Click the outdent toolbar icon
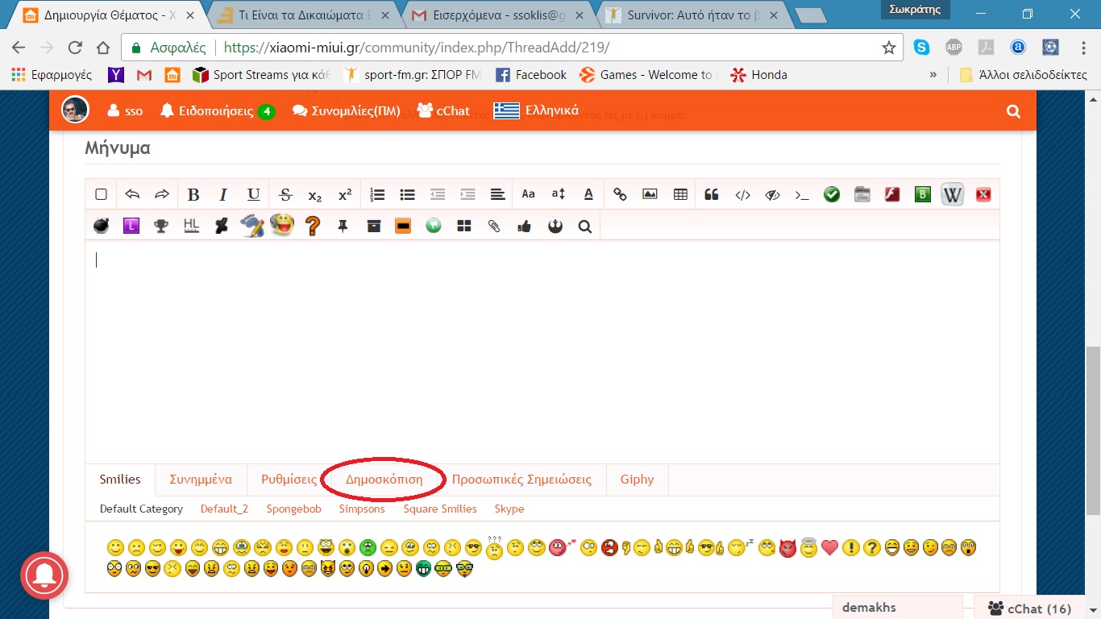The image size is (1101, 619). pyautogui.click(x=438, y=194)
